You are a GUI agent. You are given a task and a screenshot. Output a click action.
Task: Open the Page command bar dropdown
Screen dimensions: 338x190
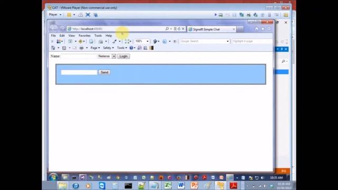point(95,48)
